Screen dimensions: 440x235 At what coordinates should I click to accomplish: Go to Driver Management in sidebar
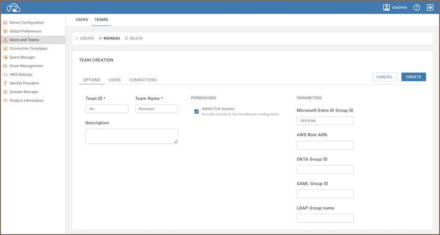26,66
